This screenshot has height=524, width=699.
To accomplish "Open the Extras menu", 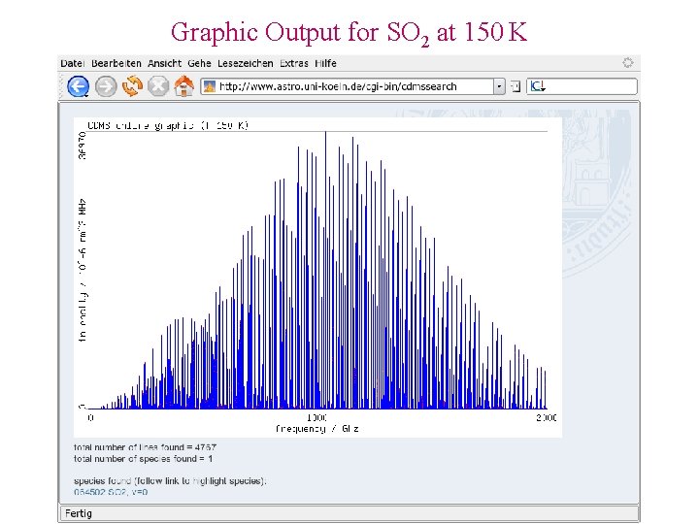I will click(x=294, y=63).
